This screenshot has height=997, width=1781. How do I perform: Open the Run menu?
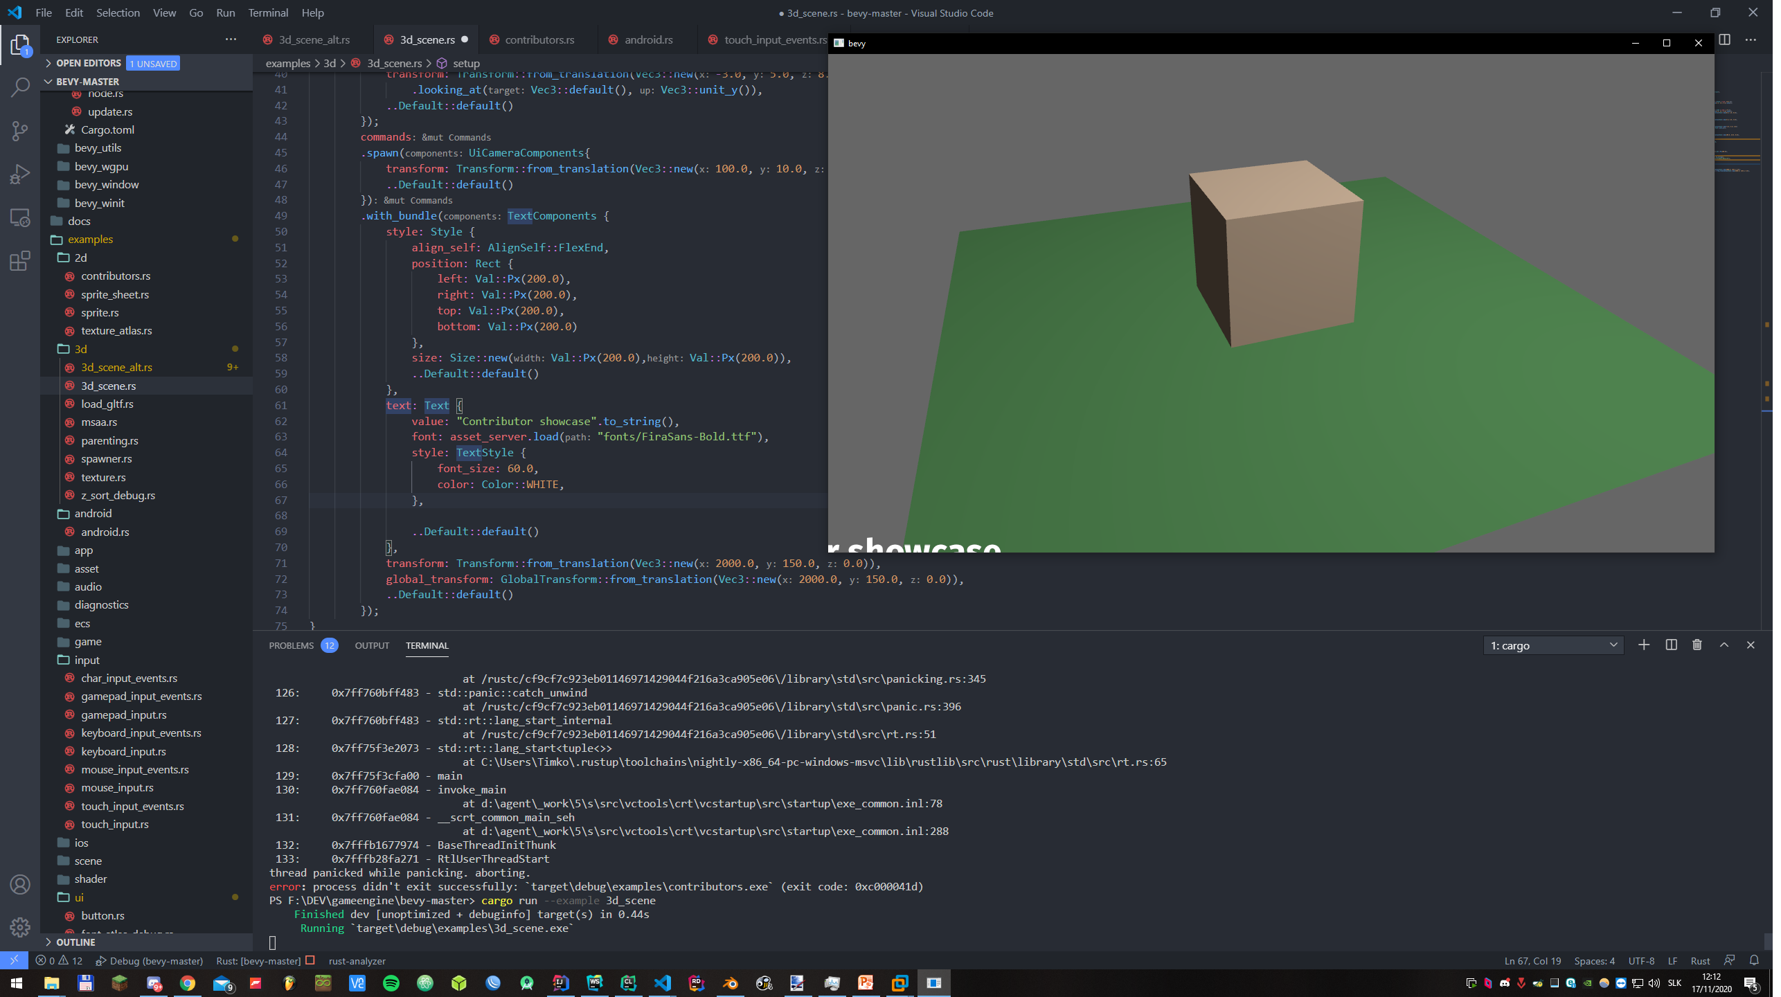(x=225, y=12)
